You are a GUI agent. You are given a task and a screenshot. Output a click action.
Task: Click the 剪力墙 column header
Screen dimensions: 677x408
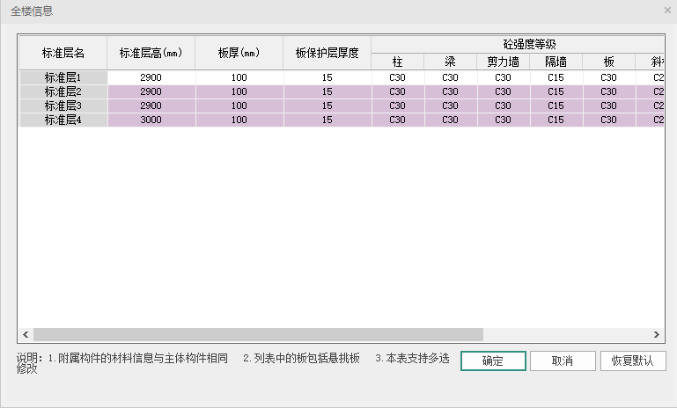(503, 62)
